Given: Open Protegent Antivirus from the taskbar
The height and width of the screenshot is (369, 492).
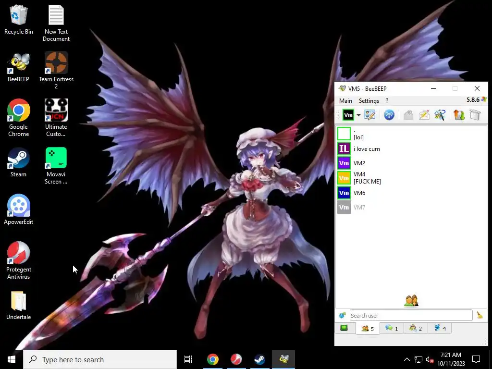Looking at the screenshot, I should point(236,359).
